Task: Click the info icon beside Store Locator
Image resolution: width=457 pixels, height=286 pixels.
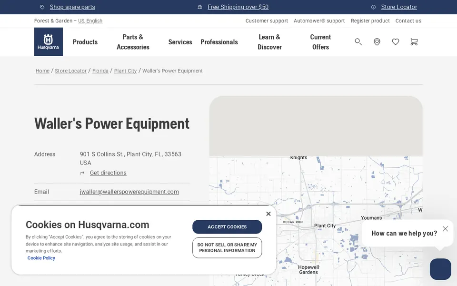Action: [x=373, y=7]
